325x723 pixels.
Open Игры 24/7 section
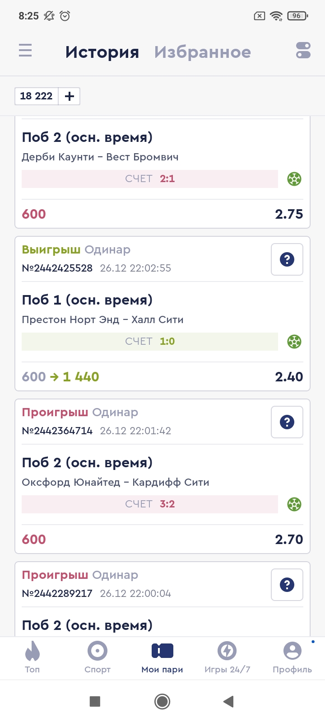pos(227,657)
